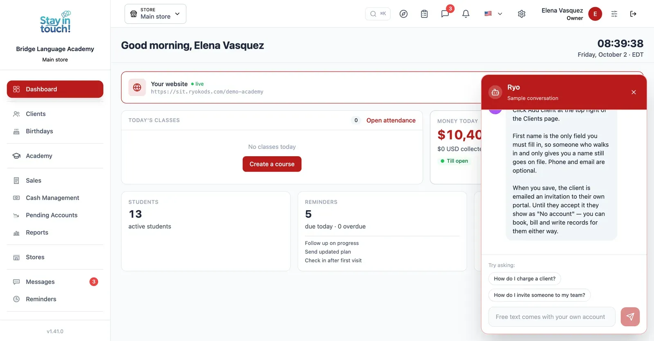Click the Stay in touch logo

pyautogui.click(x=55, y=22)
